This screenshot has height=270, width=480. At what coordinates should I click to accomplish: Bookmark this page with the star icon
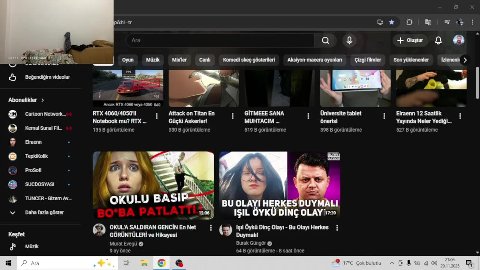coord(391,22)
